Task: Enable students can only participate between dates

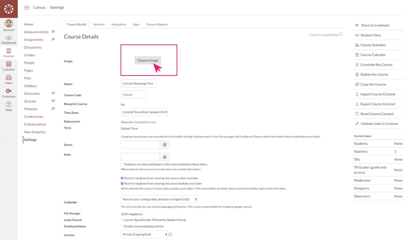Action: [x=122, y=164]
